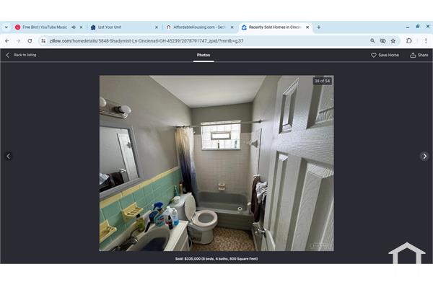Close the Recently Sold Homes tab
Viewport: 433px width, 285px height.
coord(307,27)
